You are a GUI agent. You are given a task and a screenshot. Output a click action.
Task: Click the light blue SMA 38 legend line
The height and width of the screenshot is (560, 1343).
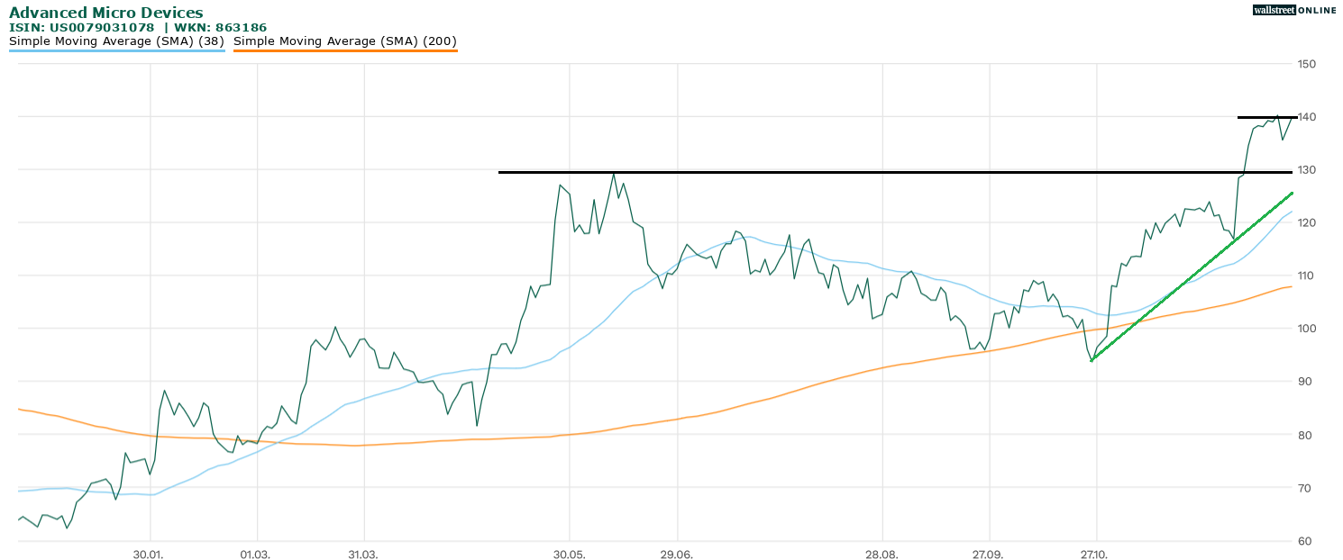pyautogui.click(x=117, y=50)
